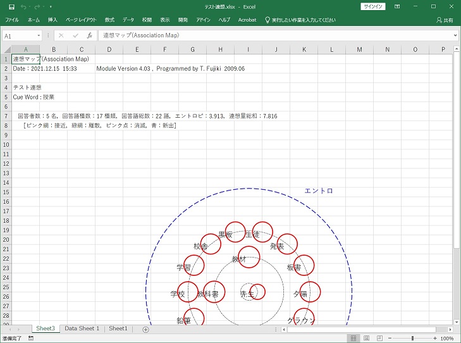
Task: Click the Insert Function fx icon
Action: pos(90,36)
